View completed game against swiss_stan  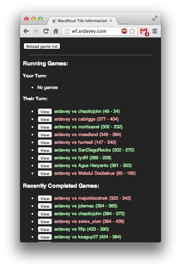(x=45, y=221)
